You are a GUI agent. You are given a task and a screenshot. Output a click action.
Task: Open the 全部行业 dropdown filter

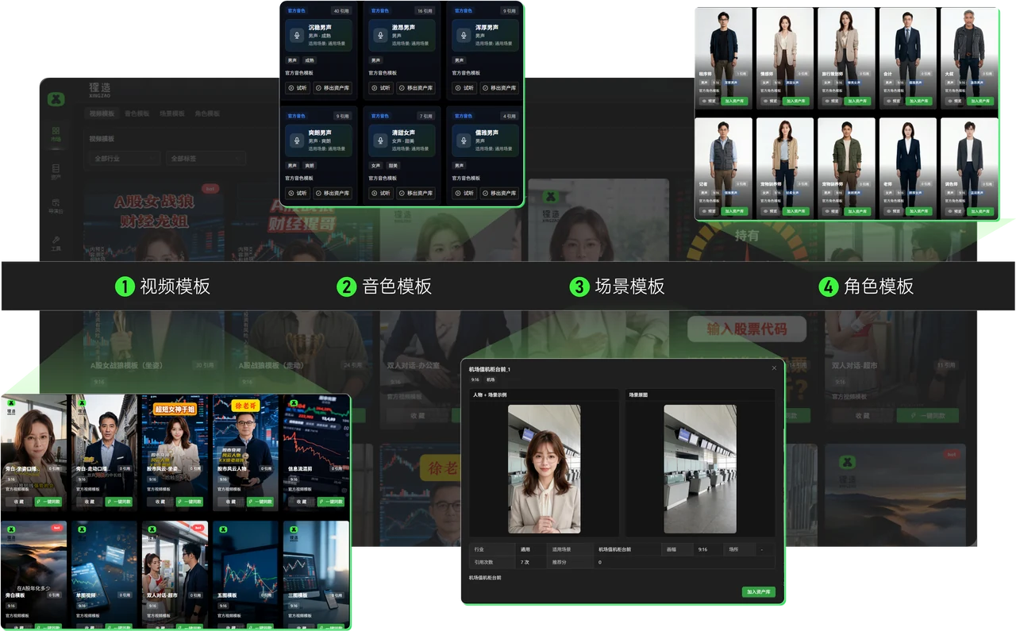(x=125, y=159)
